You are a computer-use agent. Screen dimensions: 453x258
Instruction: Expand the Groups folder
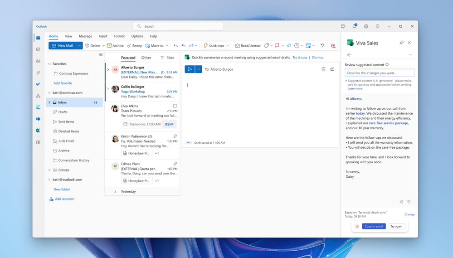[x=49, y=170]
